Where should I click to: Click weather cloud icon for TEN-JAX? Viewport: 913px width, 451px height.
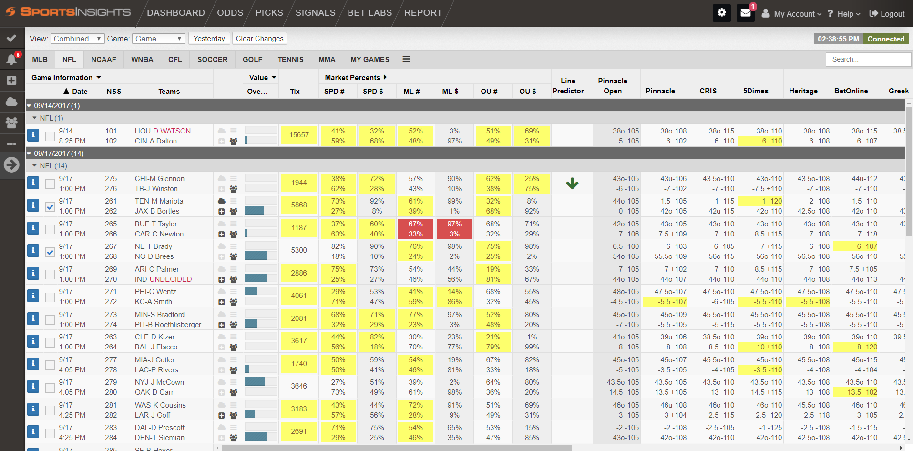(x=222, y=201)
